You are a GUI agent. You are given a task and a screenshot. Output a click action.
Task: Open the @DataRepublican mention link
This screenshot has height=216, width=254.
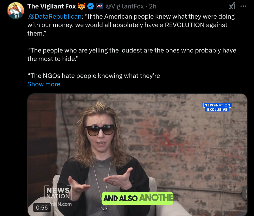(x=55, y=16)
